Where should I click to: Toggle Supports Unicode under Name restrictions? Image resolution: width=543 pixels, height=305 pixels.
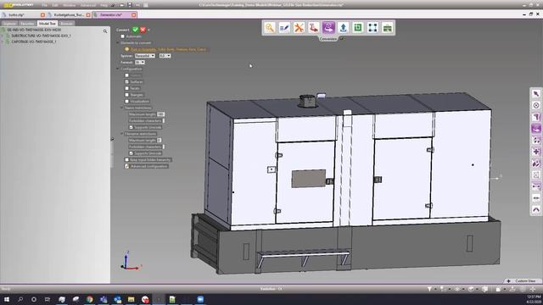(131, 127)
